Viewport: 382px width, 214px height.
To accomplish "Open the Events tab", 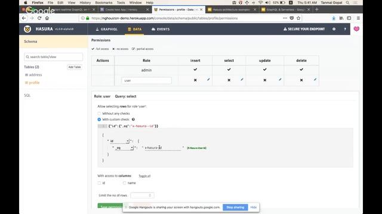I will pos(161,29).
